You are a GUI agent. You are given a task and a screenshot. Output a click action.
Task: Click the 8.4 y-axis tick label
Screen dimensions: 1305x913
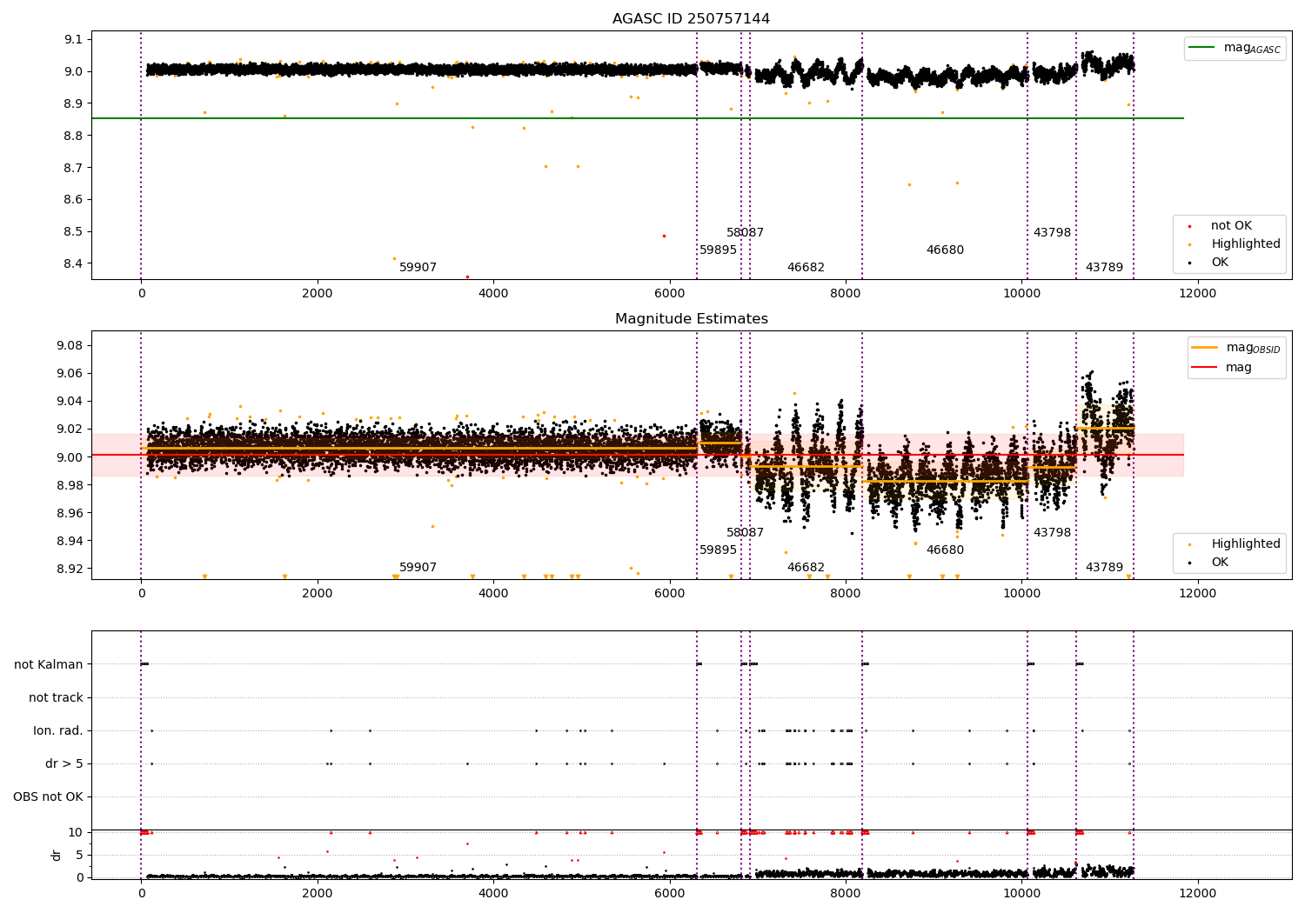click(x=73, y=264)
